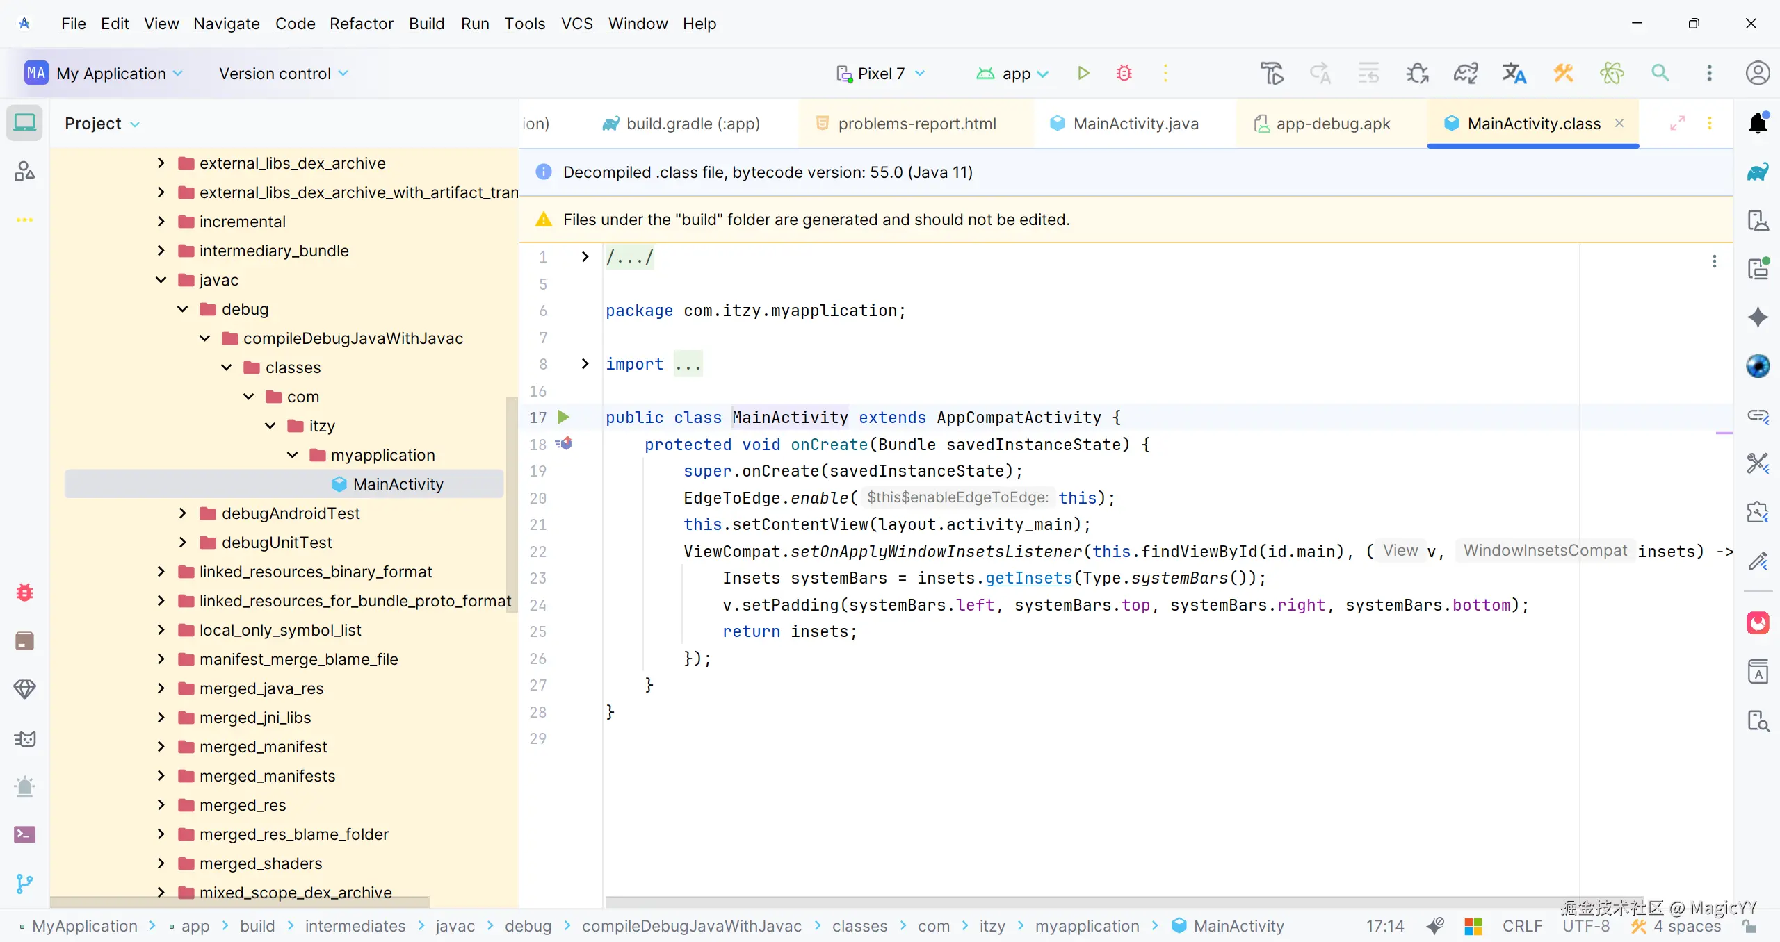The width and height of the screenshot is (1780, 942).
Task: Switch to the MainActivity.java tab
Action: tap(1135, 124)
